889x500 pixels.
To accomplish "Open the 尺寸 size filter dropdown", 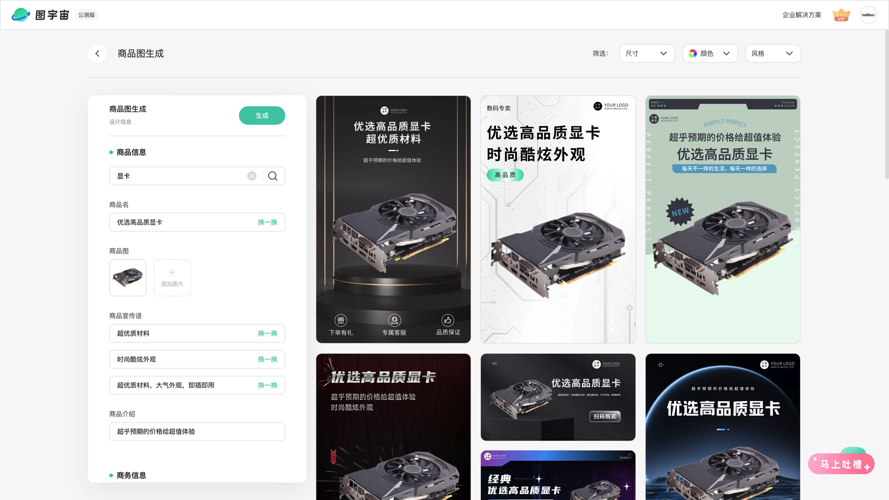I will pos(647,53).
